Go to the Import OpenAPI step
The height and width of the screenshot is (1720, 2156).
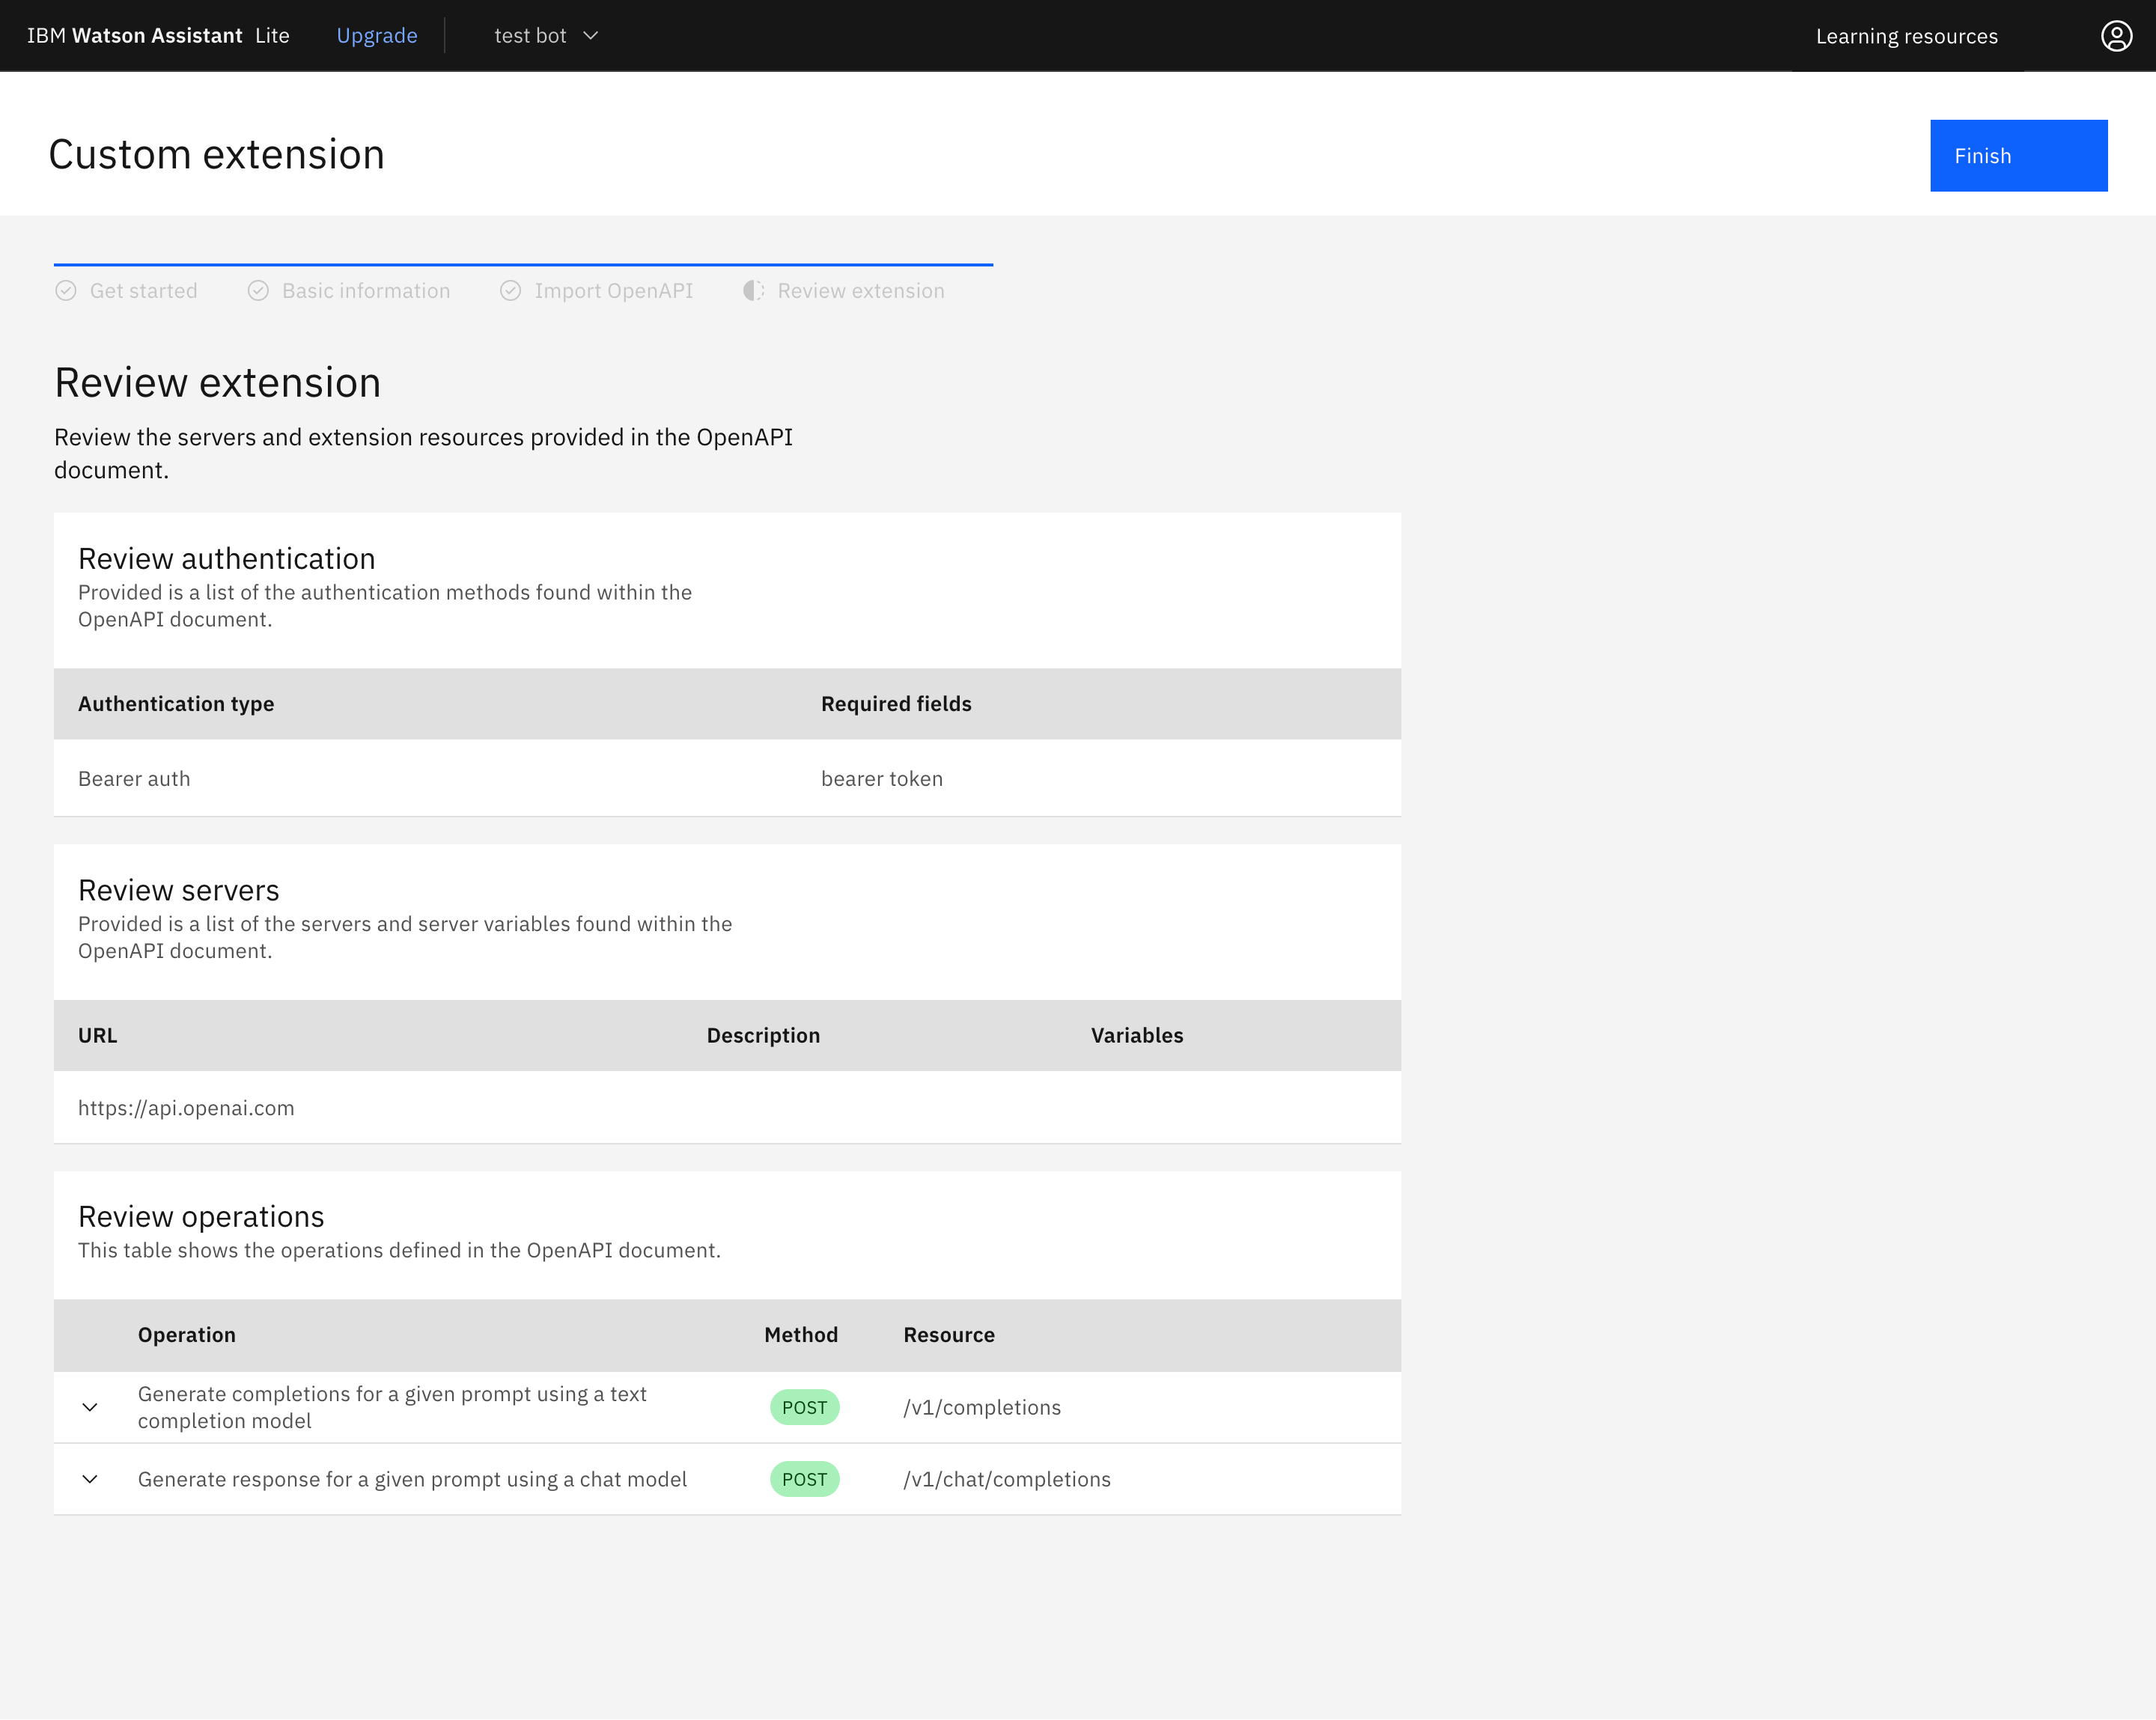(x=613, y=291)
